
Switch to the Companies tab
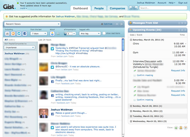pyautogui.click(x=118, y=8)
